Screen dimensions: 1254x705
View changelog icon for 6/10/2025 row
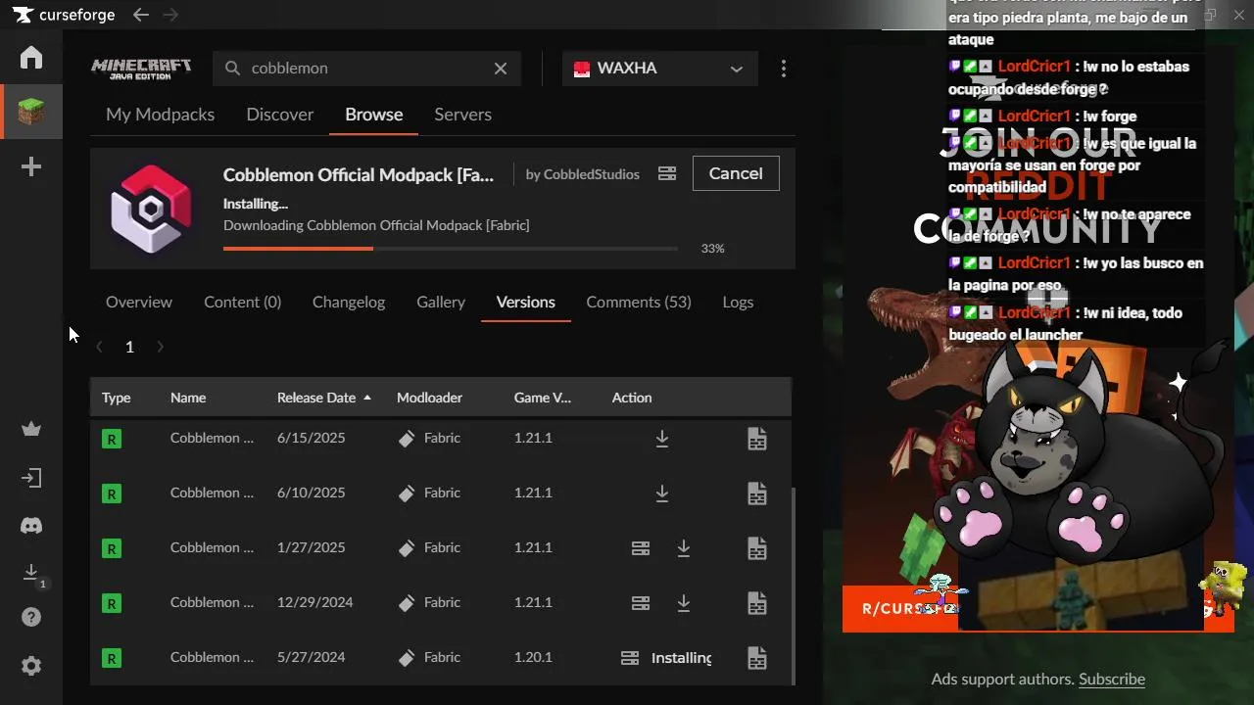(757, 493)
